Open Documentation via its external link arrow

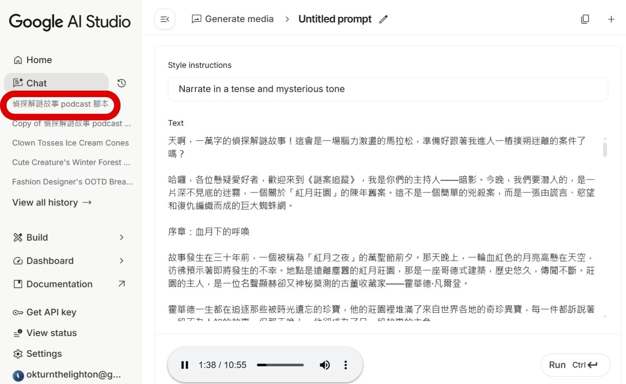[121, 284]
